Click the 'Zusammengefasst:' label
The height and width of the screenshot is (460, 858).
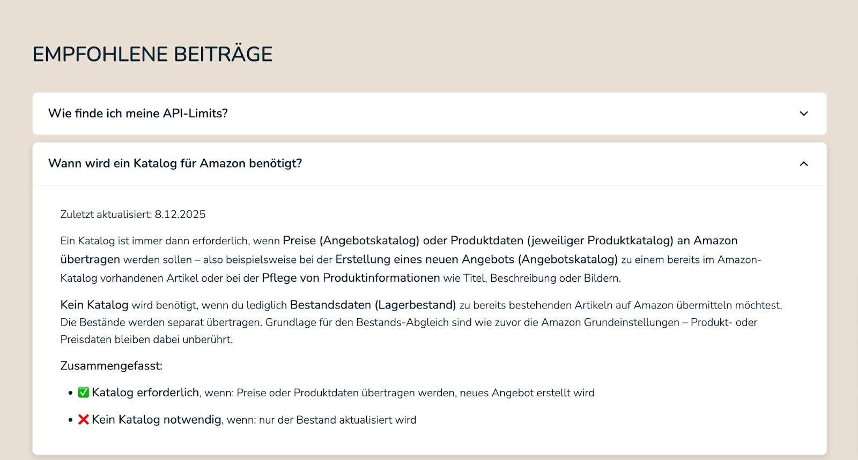[111, 366]
